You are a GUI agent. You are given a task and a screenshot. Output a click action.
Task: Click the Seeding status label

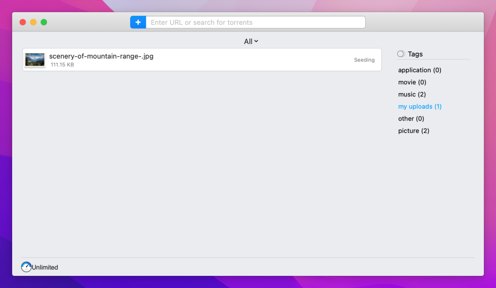(x=364, y=60)
